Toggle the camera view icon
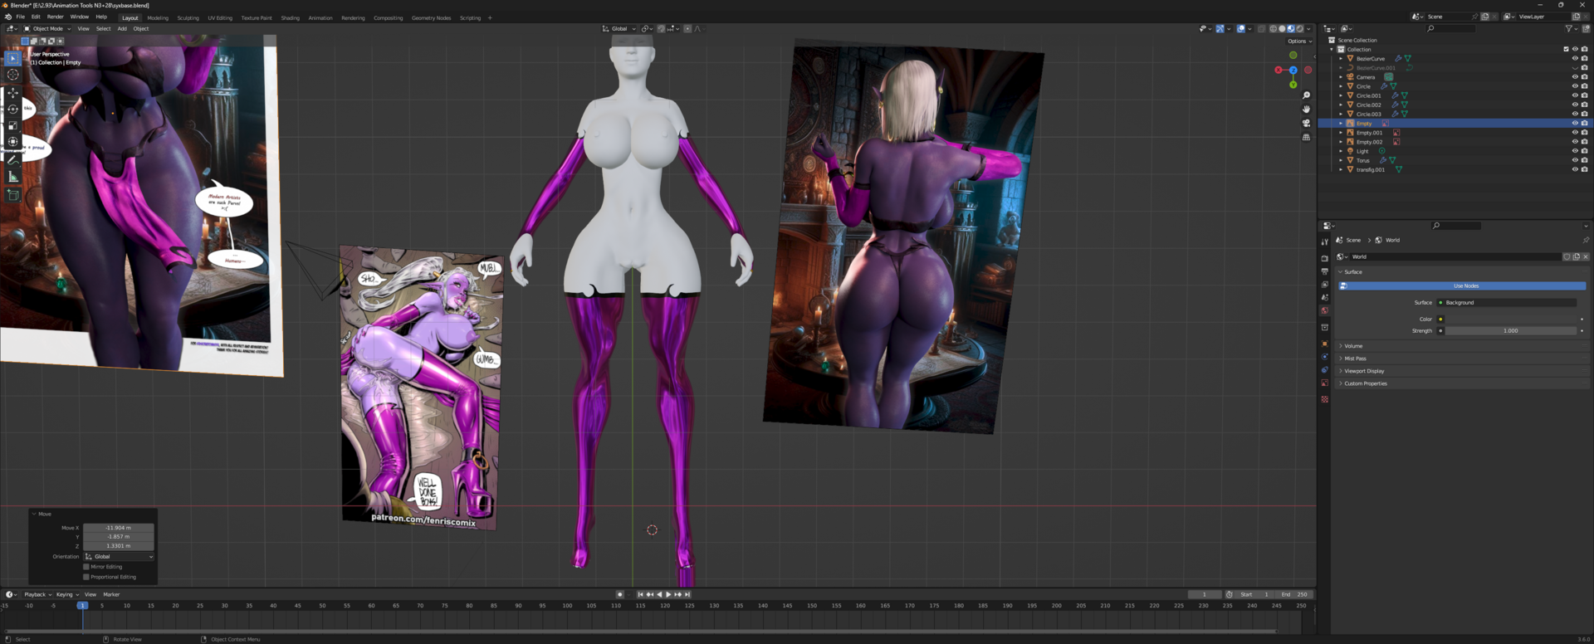Viewport: 1594px width, 644px height. point(1306,124)
